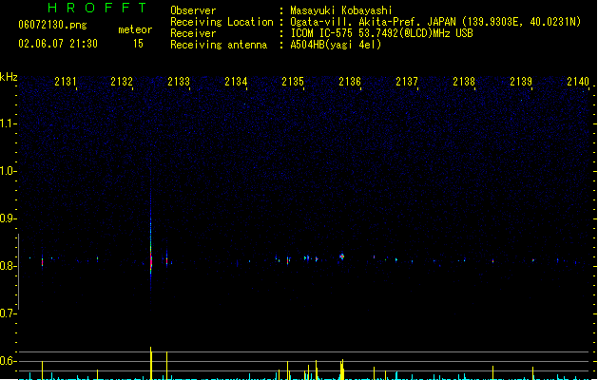Click the time marker 2137
This screenshot has width=598, height=380.
[x=407, y=81]
